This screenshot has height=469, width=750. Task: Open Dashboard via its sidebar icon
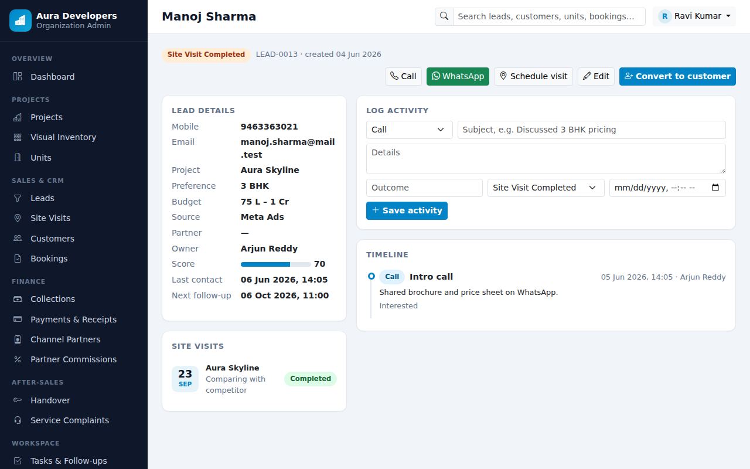click(18, 77)
